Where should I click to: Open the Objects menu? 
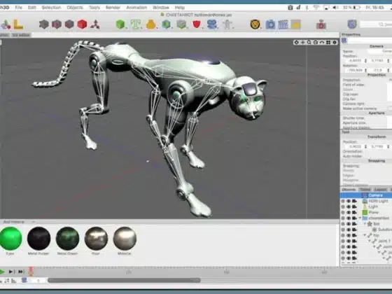pos(75,8)
